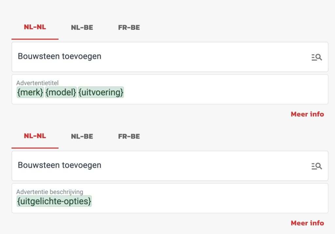Image resolution: width=335 pixels, height=234 pixels.
Task: Open the FR-BE tab above Advertentietitel
Action: pyautogui.click(x=129, y=28)
